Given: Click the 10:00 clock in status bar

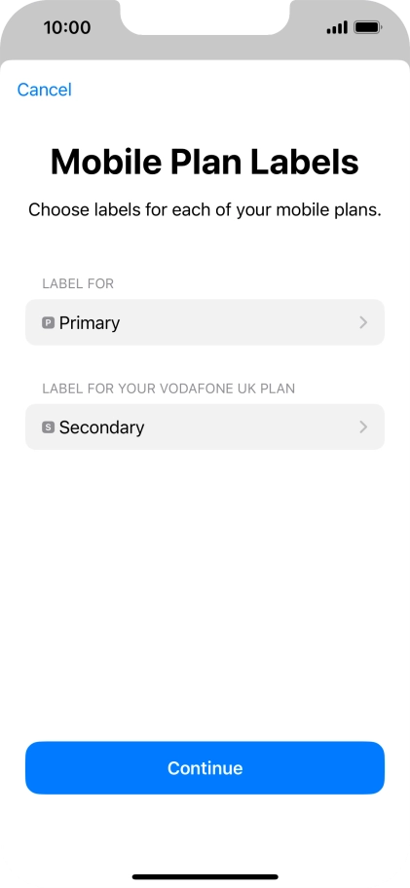Looking at the screenshot, I should coord(67,27).
